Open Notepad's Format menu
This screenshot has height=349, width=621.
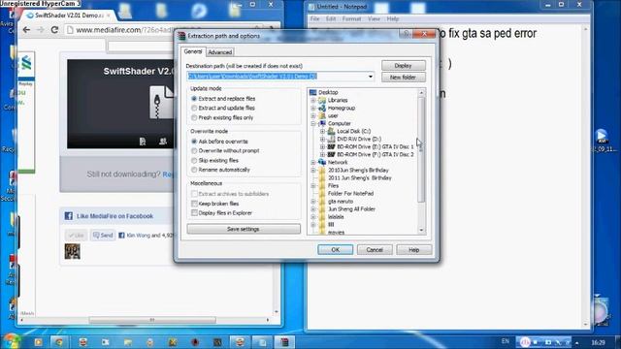[x=351, y=18]
